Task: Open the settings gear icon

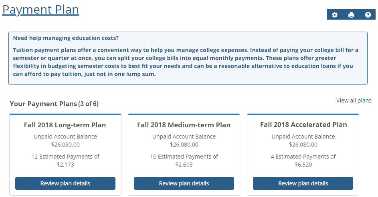Action: point(335,15)
